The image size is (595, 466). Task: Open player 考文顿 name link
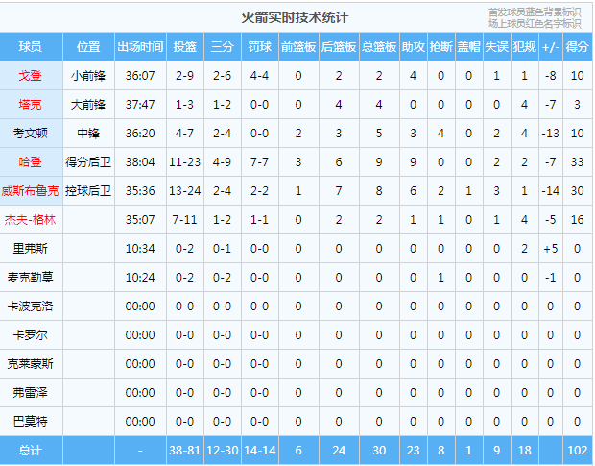coord(31,134)
